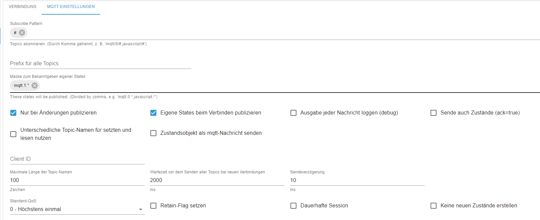Enable different topic names for set and read

click(13, 134)
